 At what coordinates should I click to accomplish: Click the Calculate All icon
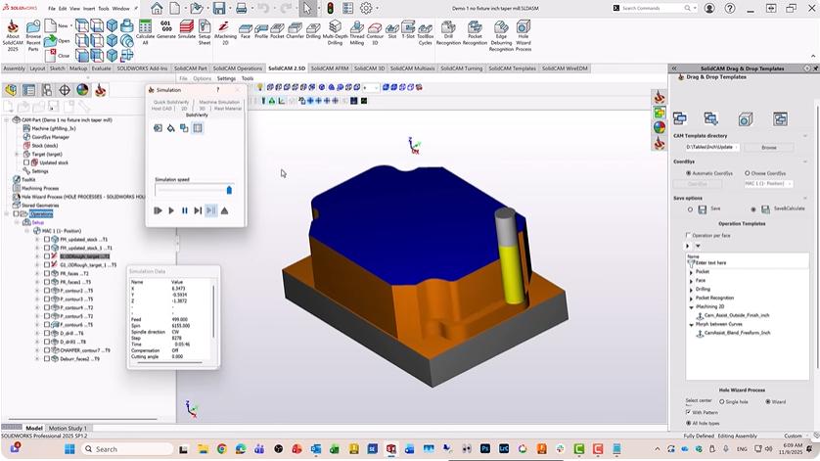[145, 30]
